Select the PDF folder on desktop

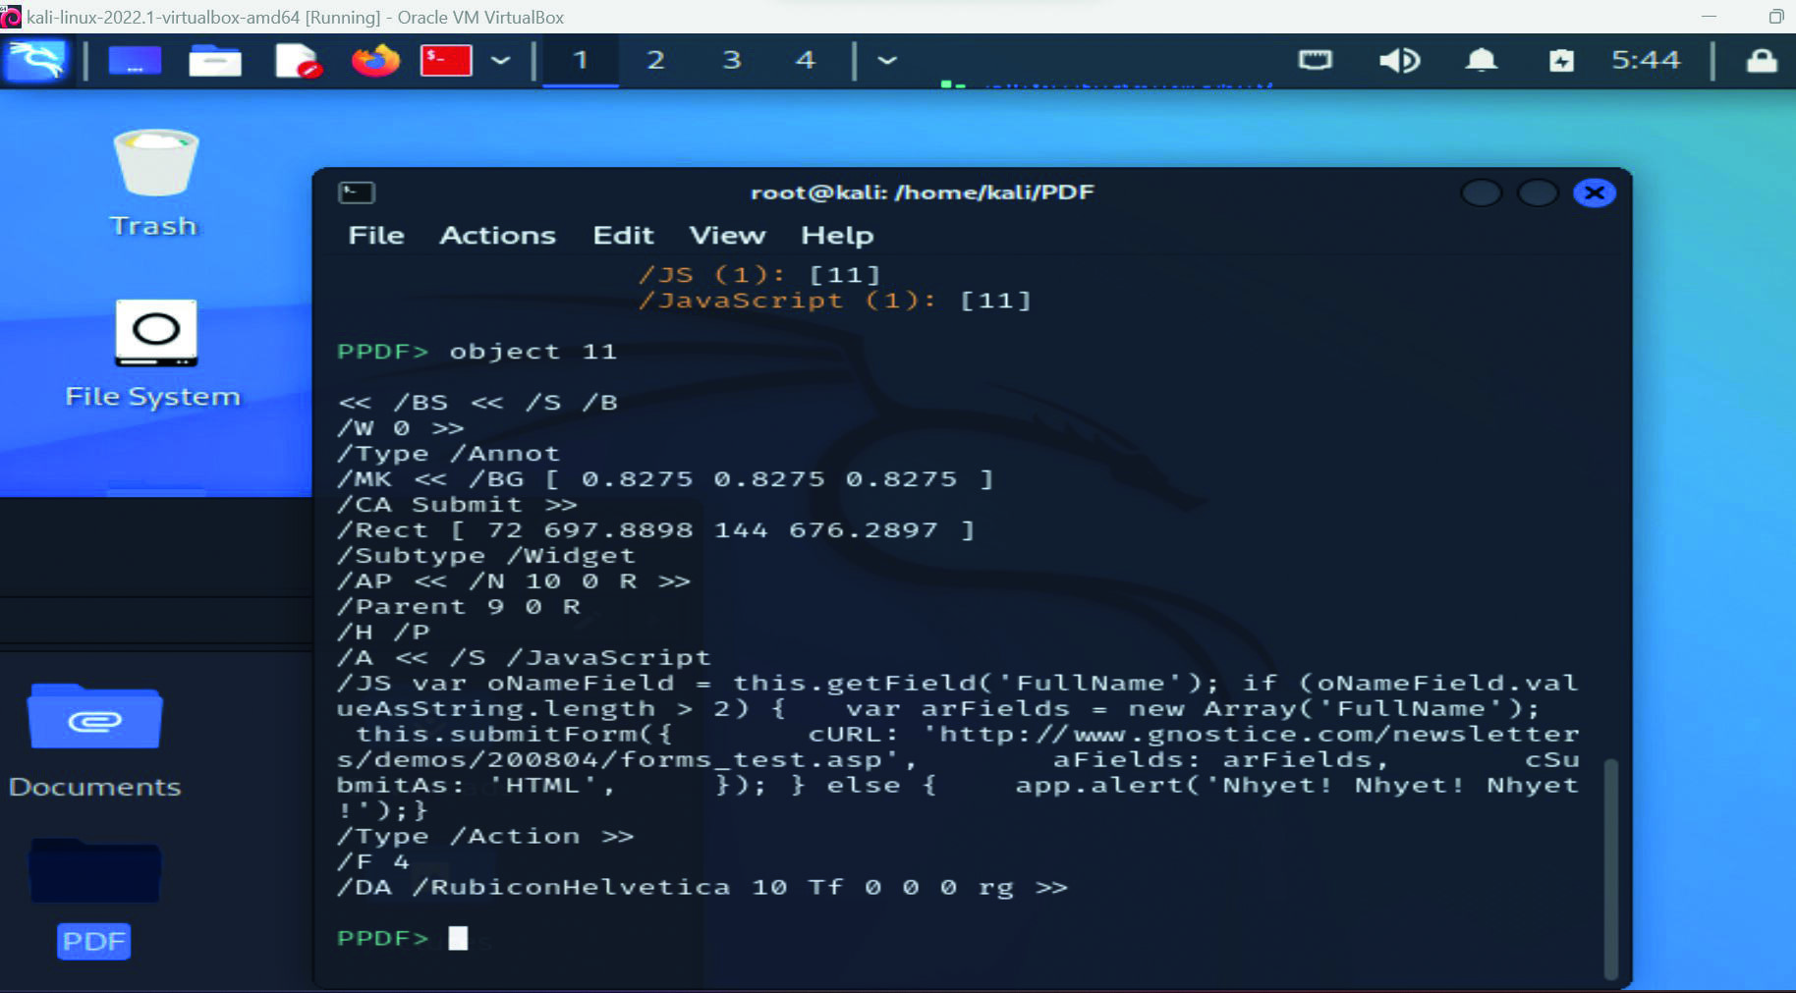(x=94, y=898)
